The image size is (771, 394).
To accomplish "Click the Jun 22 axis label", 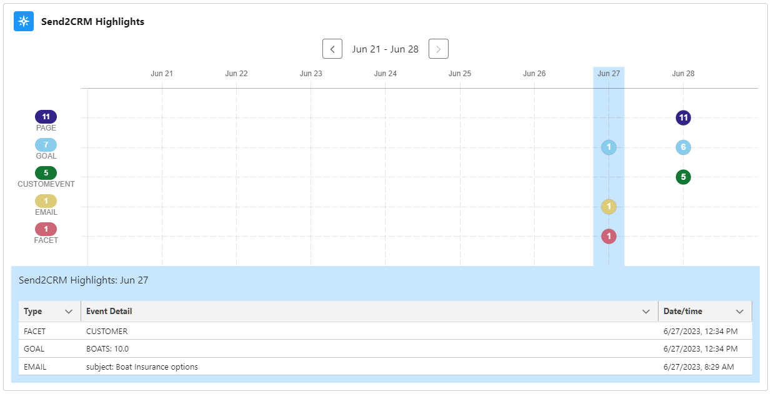I will tap(236, 74).
